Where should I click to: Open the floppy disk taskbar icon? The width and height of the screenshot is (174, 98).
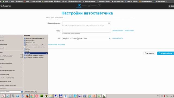pos(61,96)
